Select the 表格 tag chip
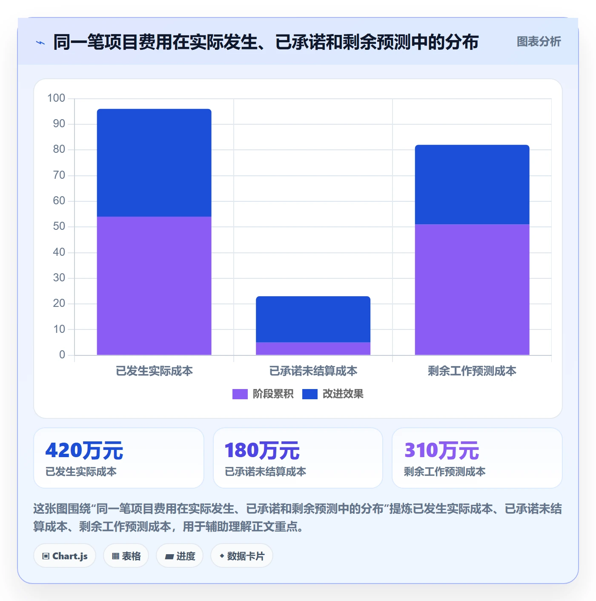The width and height of the screenshot is (596, 601). pyautogui.click(x=126, y=556)
